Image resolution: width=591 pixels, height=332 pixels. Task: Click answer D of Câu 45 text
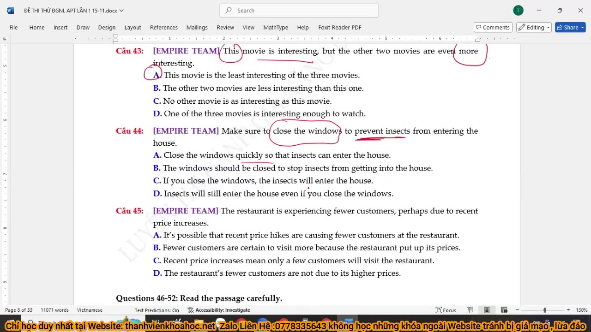click(x=277, y=273)
